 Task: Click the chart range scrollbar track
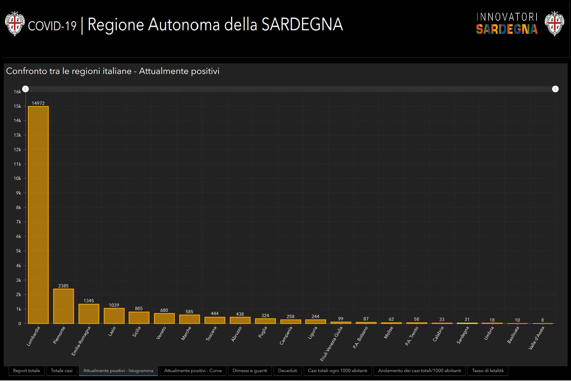[x=290, y=89]
